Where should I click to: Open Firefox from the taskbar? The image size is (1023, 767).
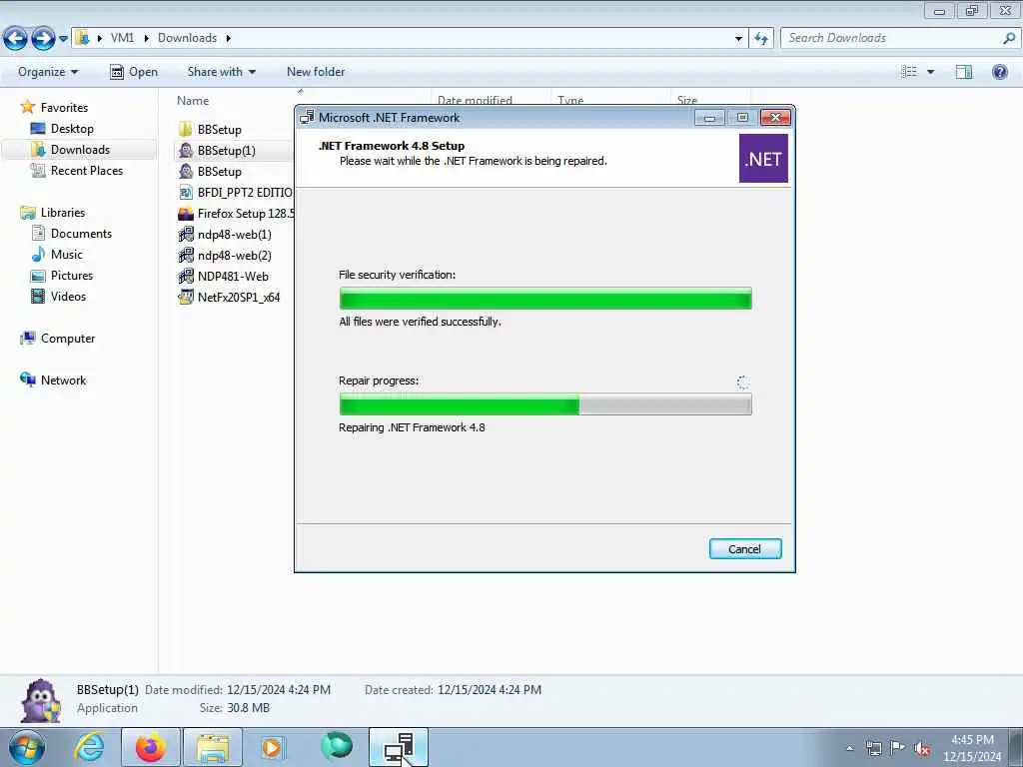pyautogui.click(x=151, y=747)
